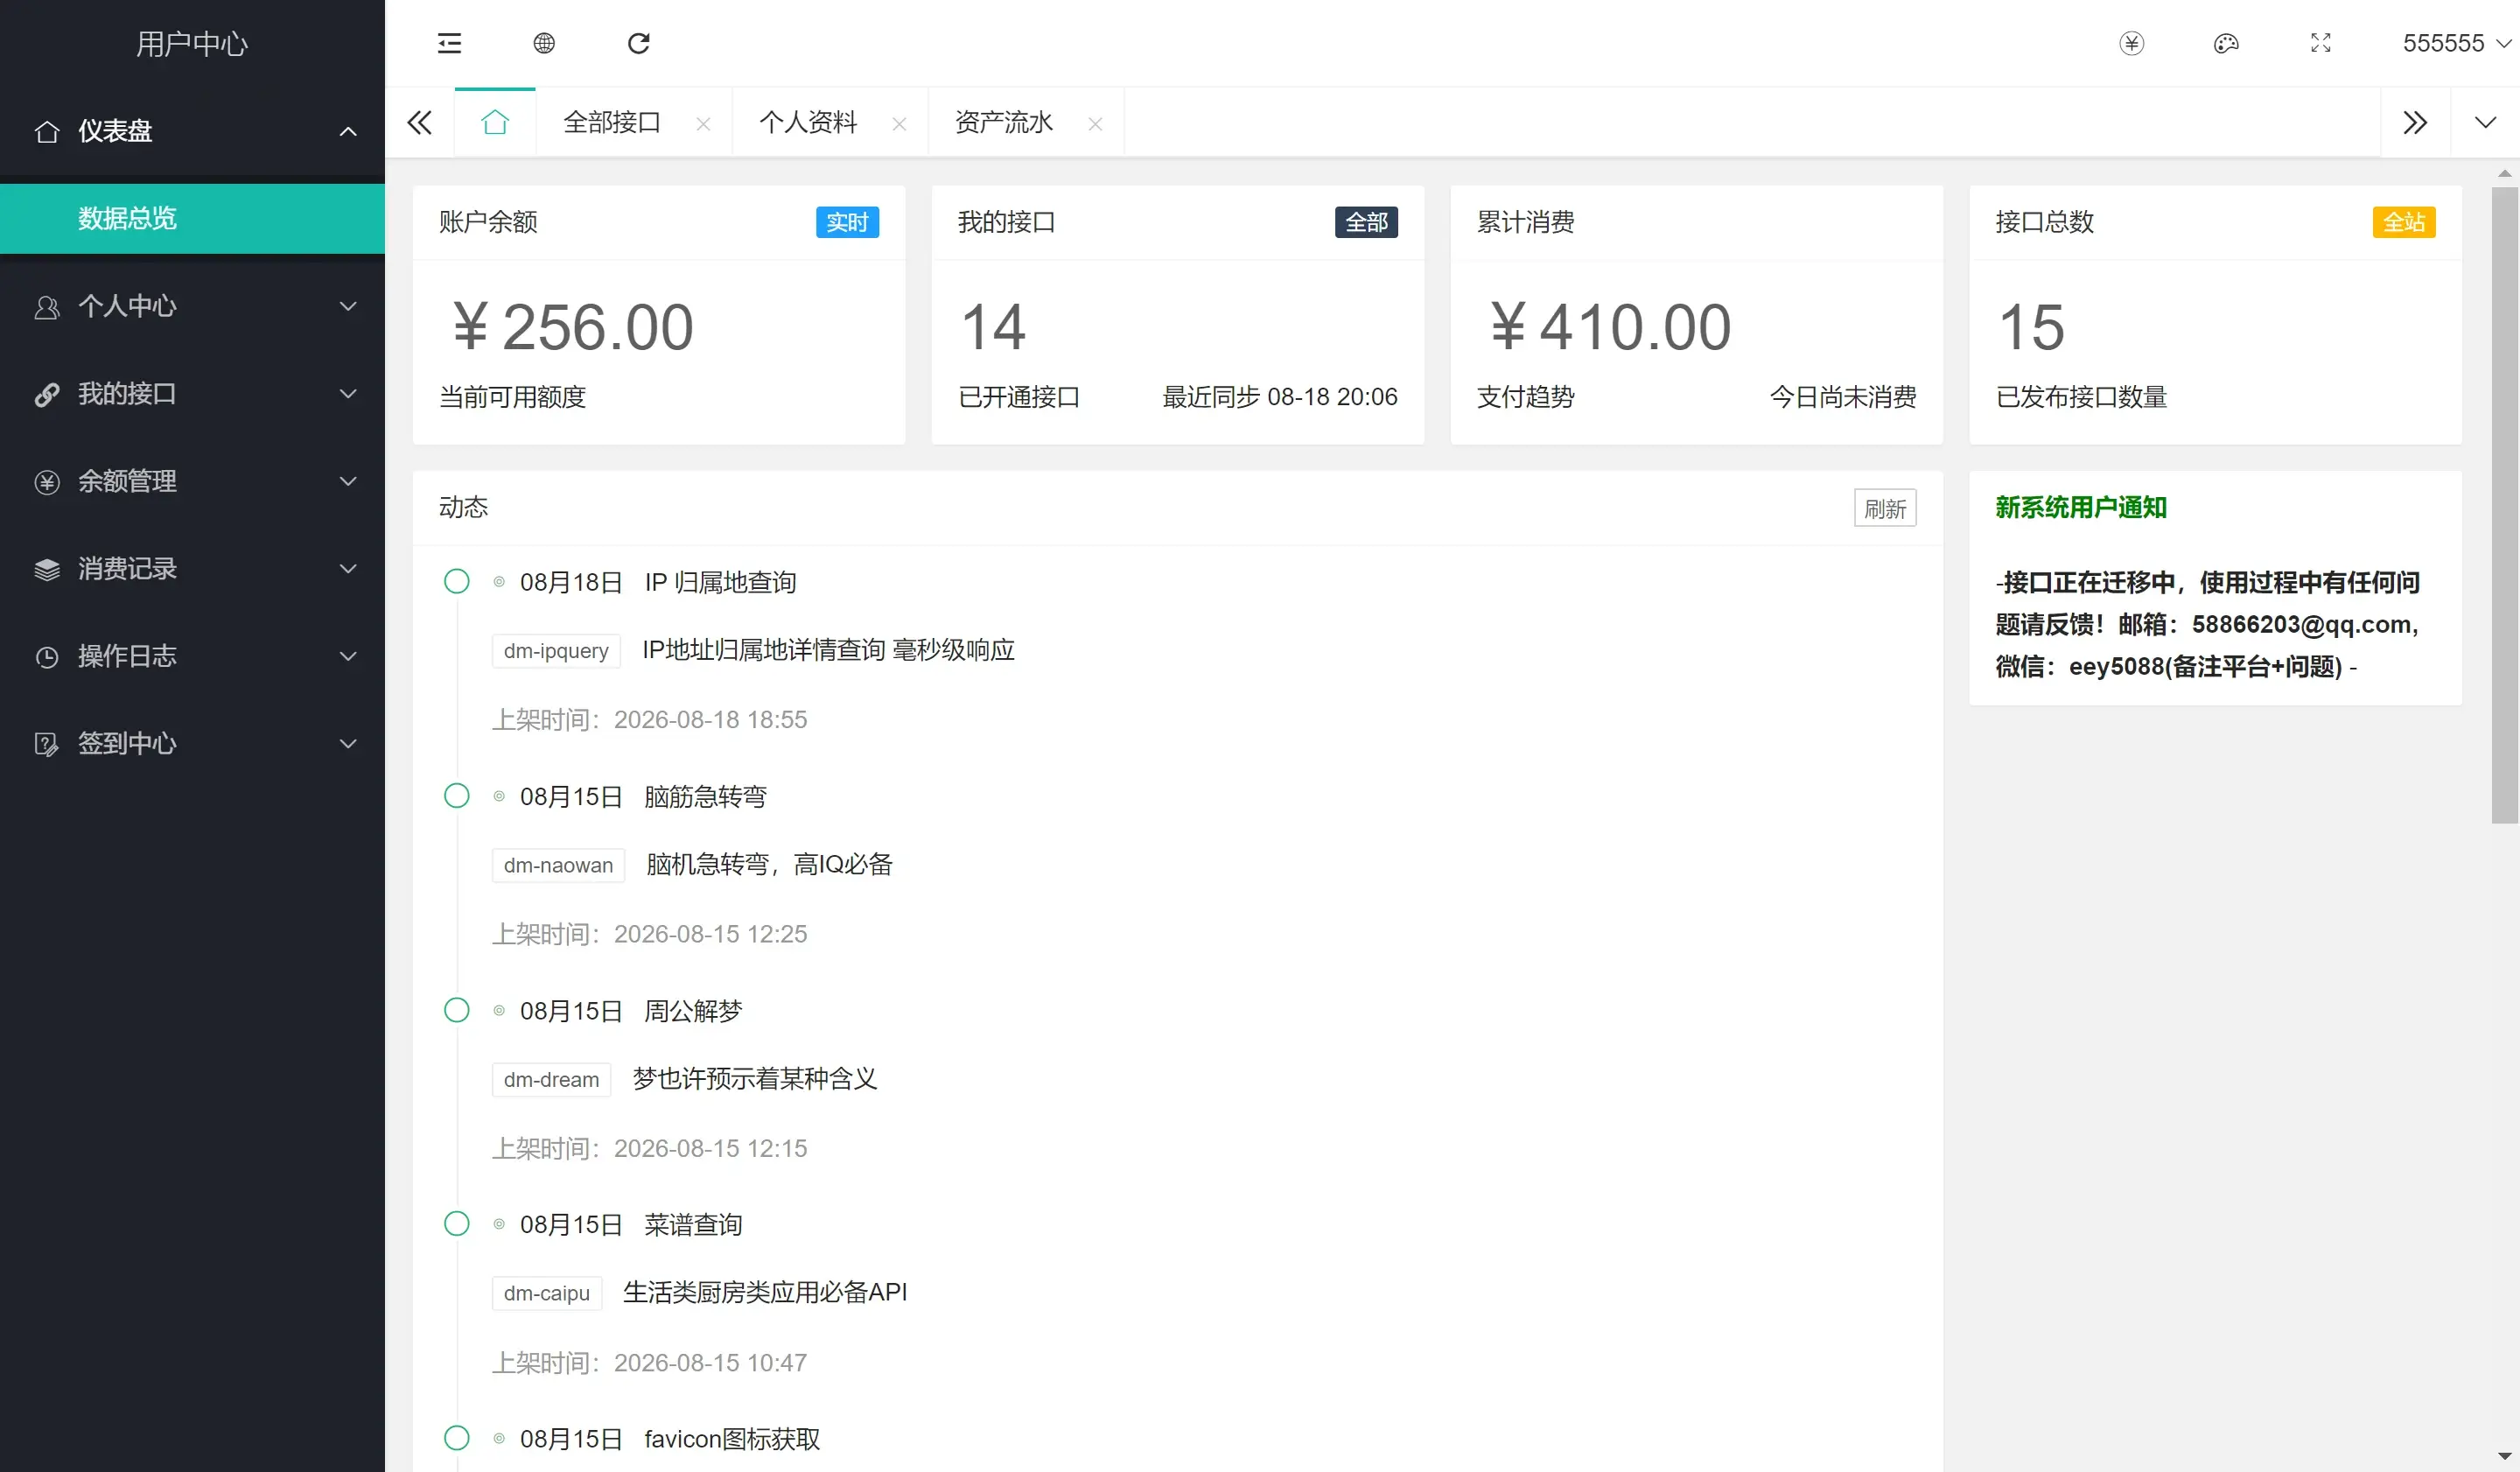
Task: Click the scrollbar down arrow
Action: click(x=2504, y=1457)
